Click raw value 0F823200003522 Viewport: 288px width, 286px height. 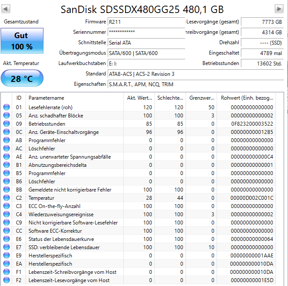coord(252,123)
